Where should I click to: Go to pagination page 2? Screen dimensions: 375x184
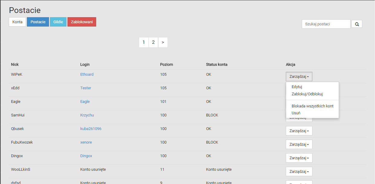153,42
